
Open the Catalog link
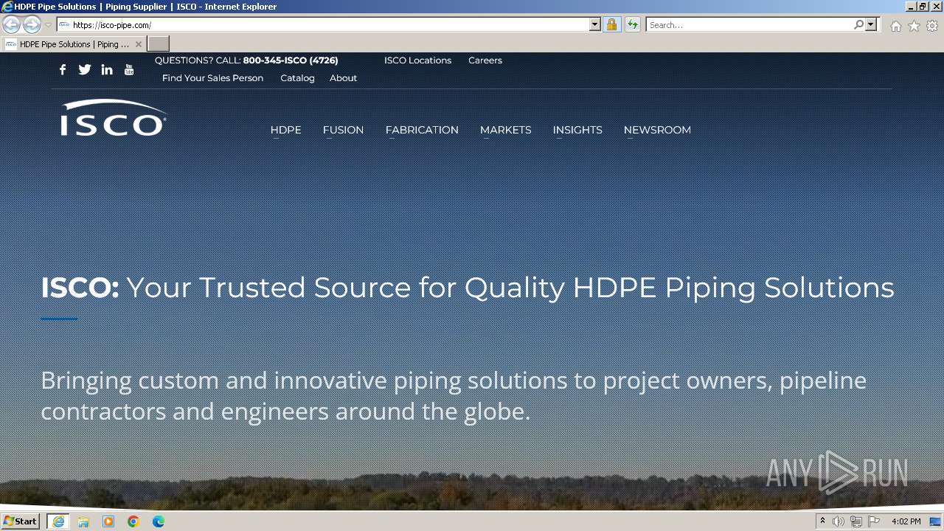click(x=297, y=78)
